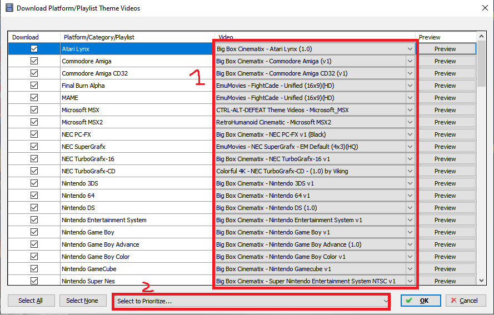Preview the Nintendo Entertainment System video

(x=445, y=220)
